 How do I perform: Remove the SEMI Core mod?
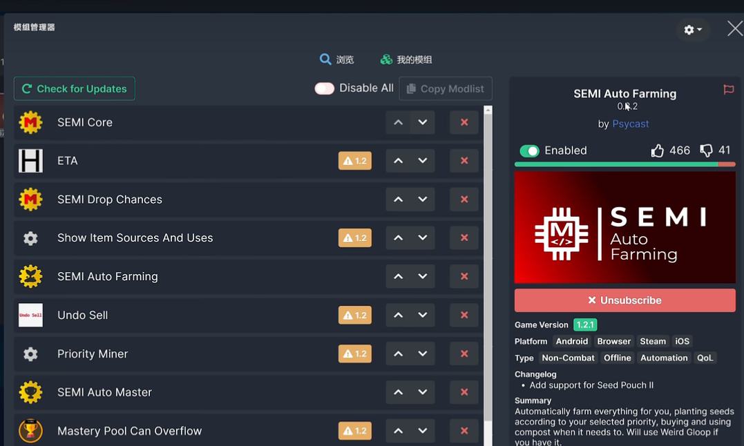(x=464, y=122)
